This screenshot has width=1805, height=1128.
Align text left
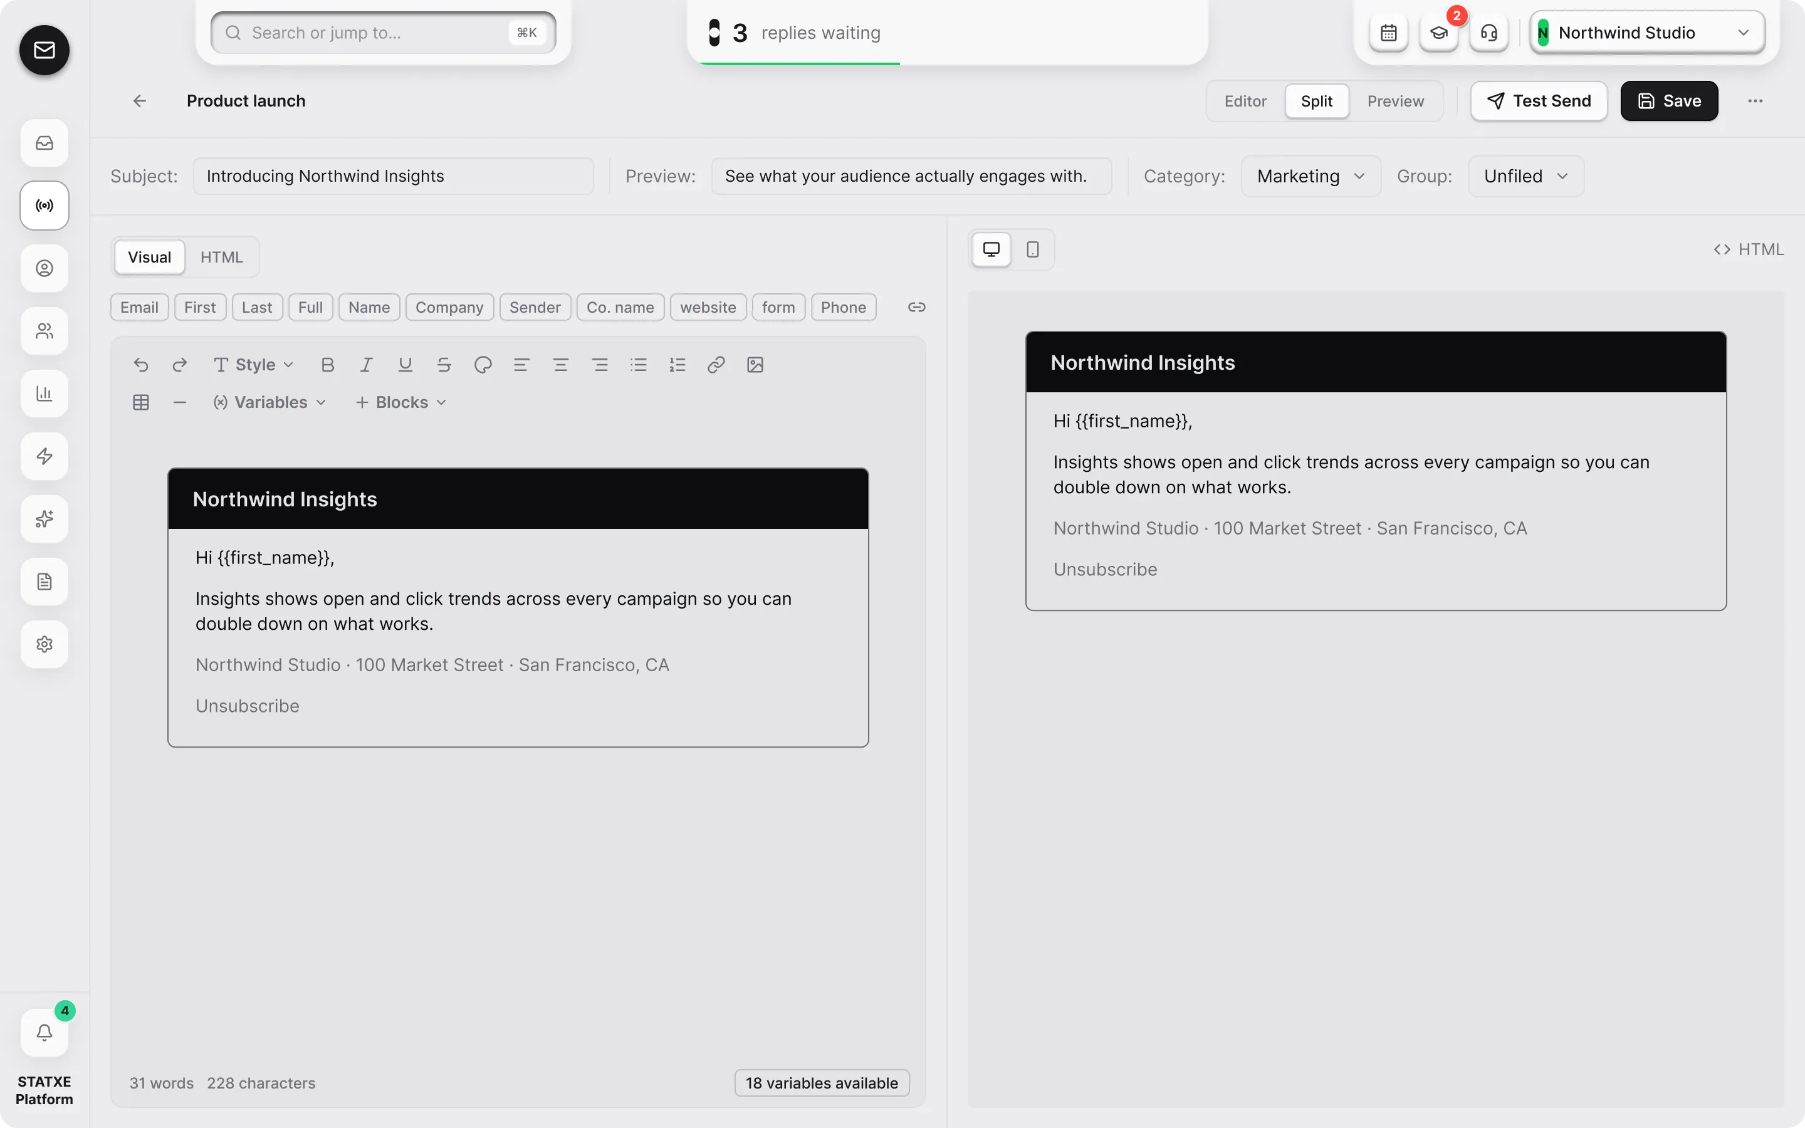pyautogui.click(x=521, y=365)
